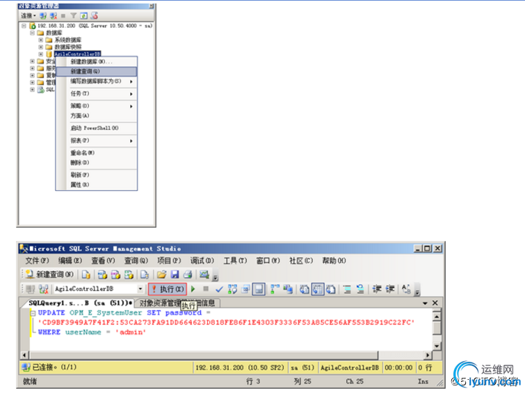Click Specify Values for Template Parameters icon

pos(406,289)
